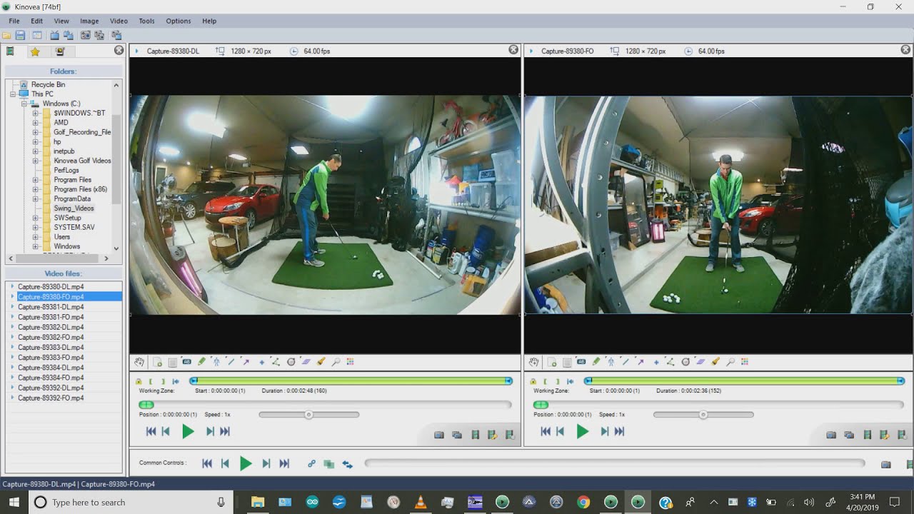Switch to the shortcuts star tab
Viewport: 914px width, 514px height.
click(35, 51)
